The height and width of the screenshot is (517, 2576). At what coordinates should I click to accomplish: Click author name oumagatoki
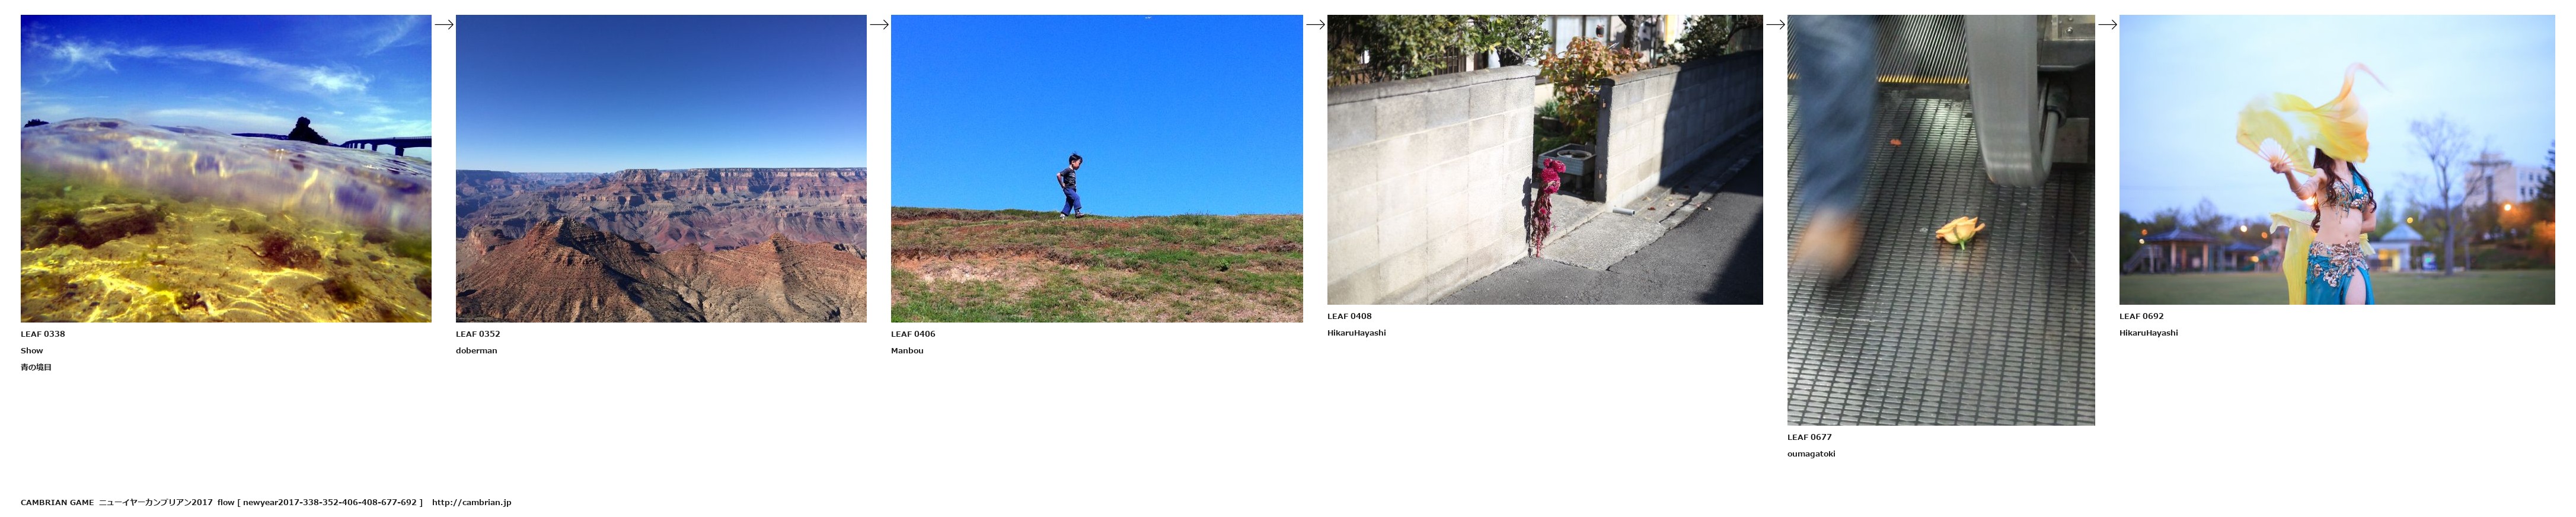coord(1811,454)
